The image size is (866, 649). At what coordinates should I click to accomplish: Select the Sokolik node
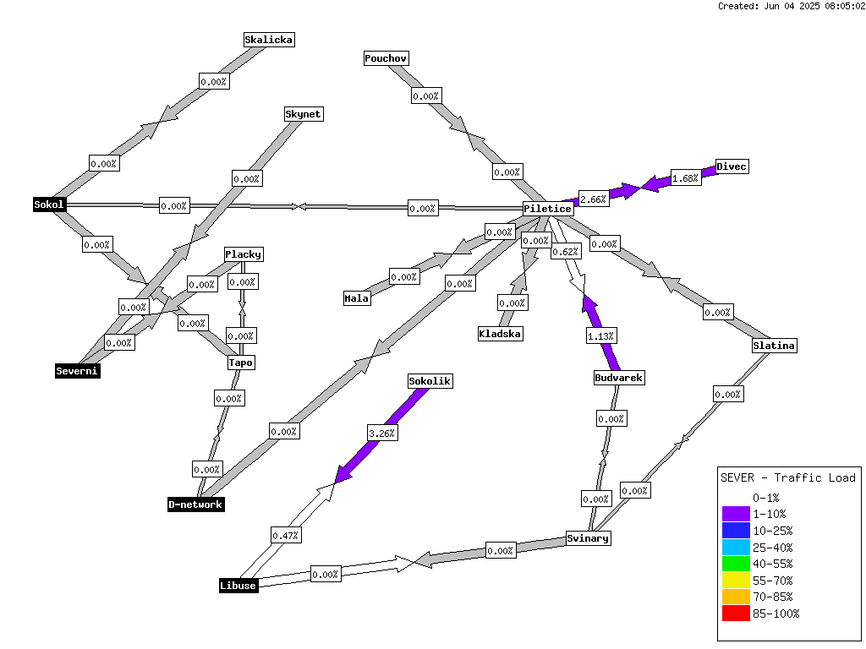coord(430,381)
